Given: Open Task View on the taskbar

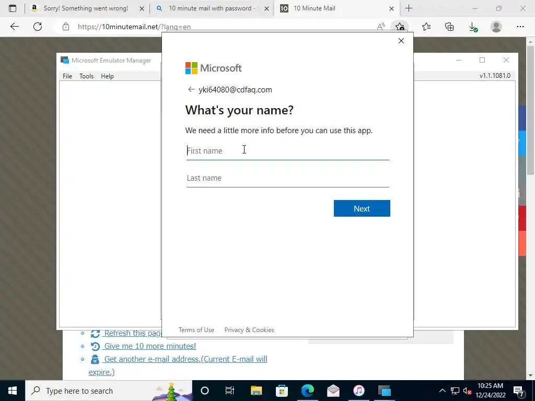Looking at the screenshot, I should 230,391.
